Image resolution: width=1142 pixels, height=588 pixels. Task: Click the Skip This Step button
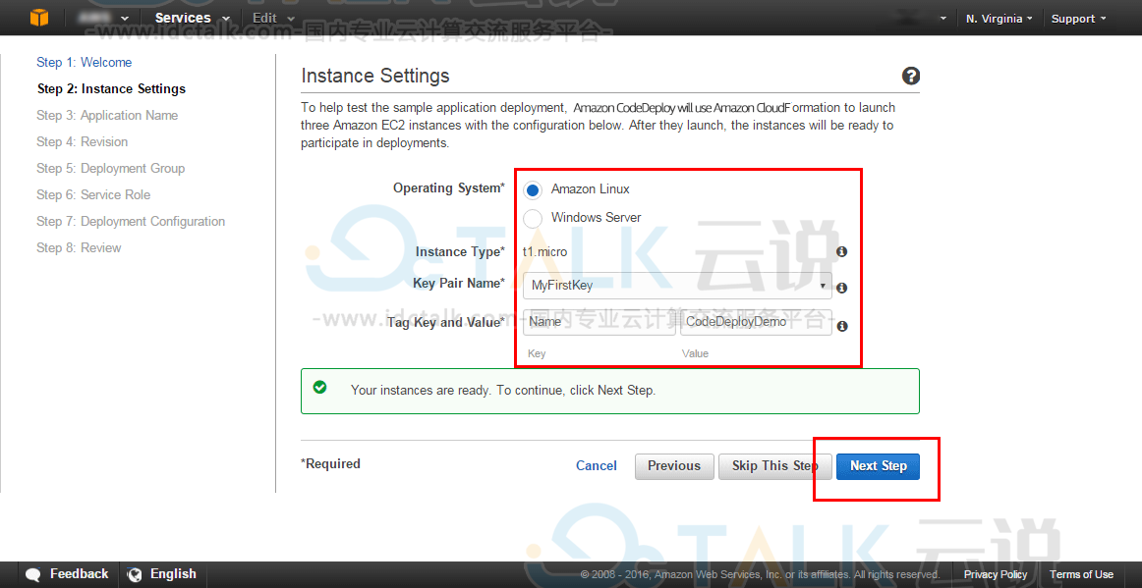click(x=774, y=466)
